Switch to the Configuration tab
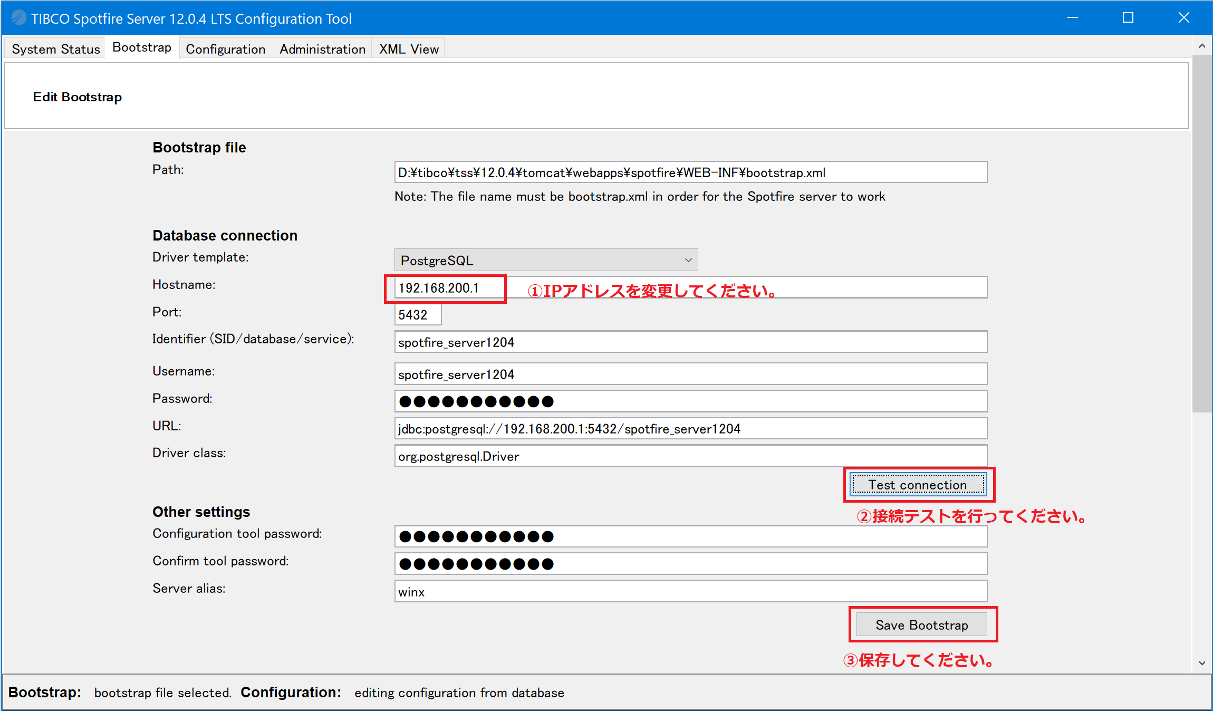Viewport: 1213px width, 711px height. pyautogui.click(x=225, y=49)
